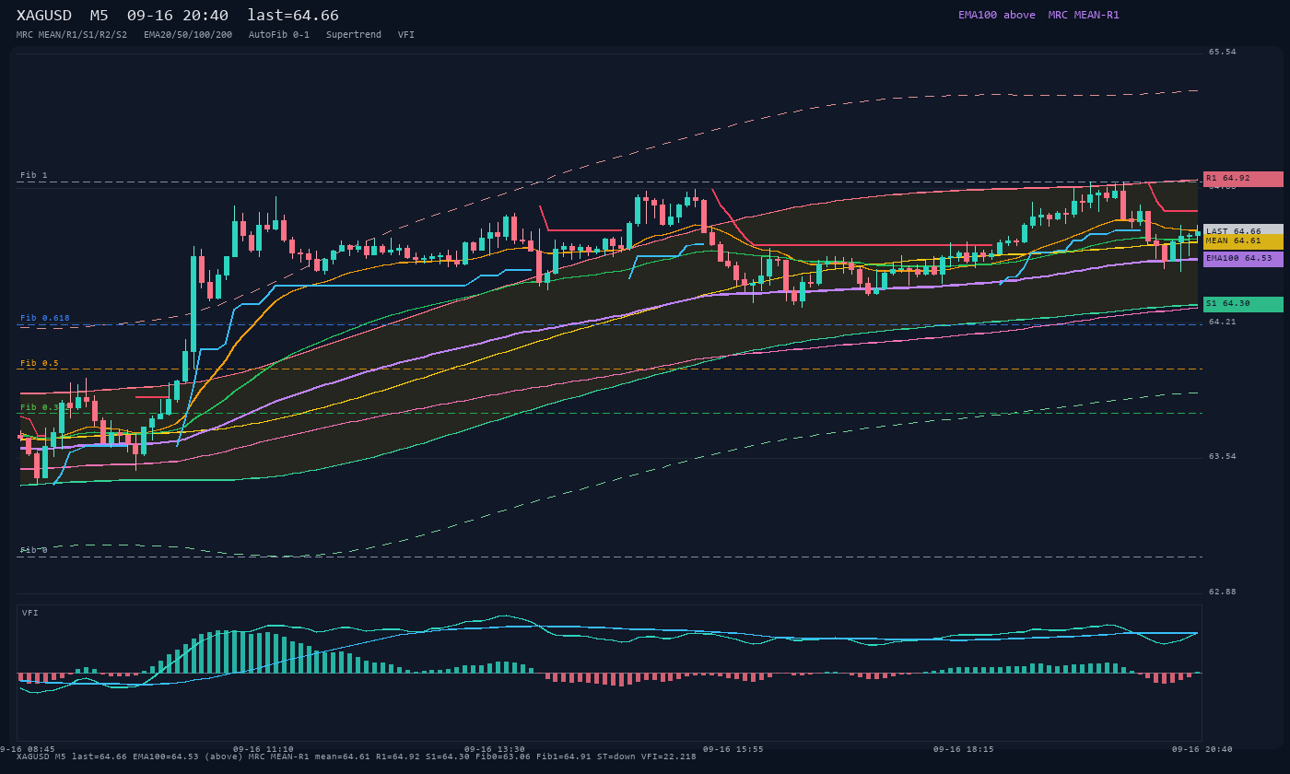The height and width of the screenshot is (774, 1290).
Task: Click the bottom status summary text line
Action: (x=357, y=756)
